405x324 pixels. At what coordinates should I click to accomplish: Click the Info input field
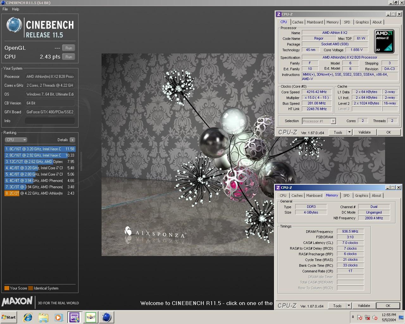[x=50, y=121]
